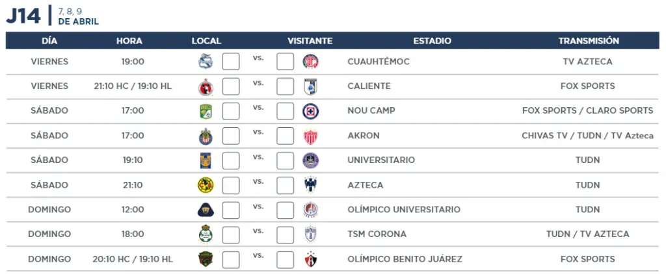This screenshot has height=274, width=666.
Task: Click visitor score box in Juárez match
Action: pyautogui.click(x=285, y=259)
